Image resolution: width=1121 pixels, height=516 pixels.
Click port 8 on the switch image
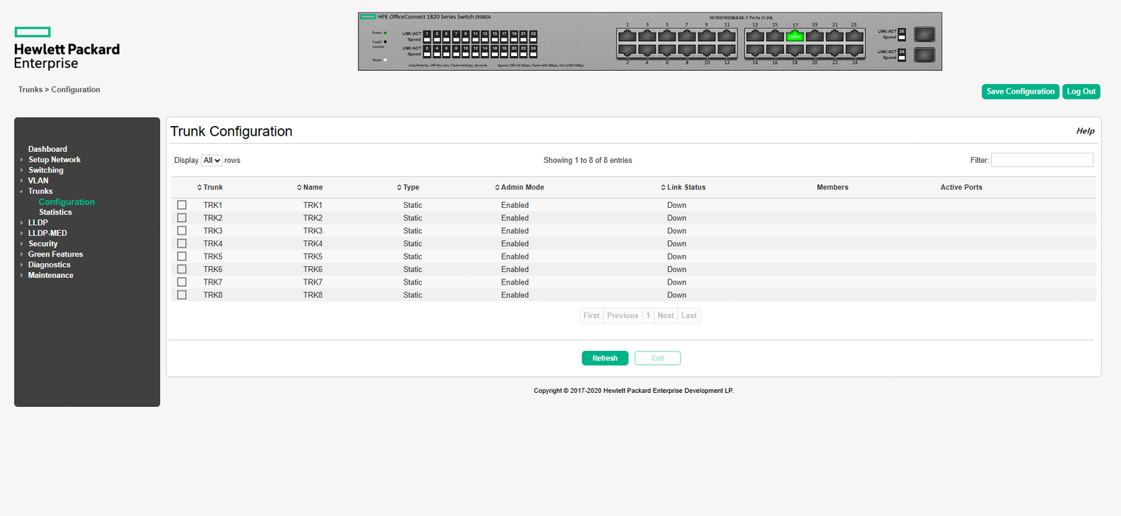tap(687, 50)
